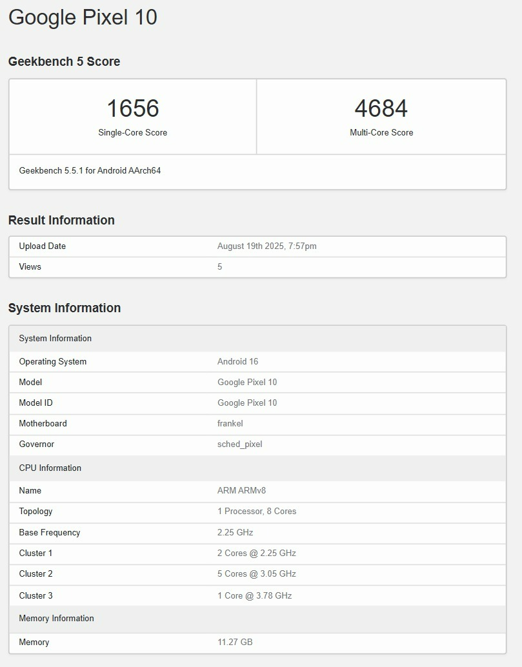
Task: Select the 'Result Information' heading
Action: [62, 220]
